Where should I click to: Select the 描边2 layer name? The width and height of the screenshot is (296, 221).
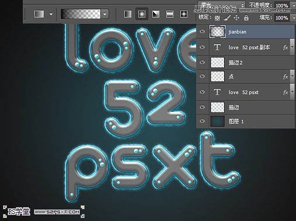click(235, 62)
